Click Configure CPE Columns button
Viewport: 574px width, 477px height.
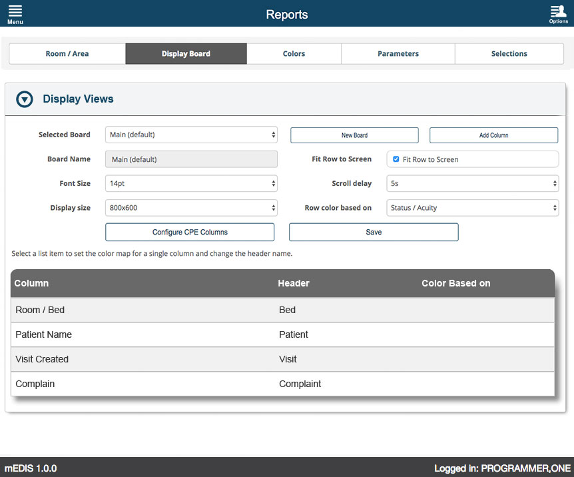(190, 233)
